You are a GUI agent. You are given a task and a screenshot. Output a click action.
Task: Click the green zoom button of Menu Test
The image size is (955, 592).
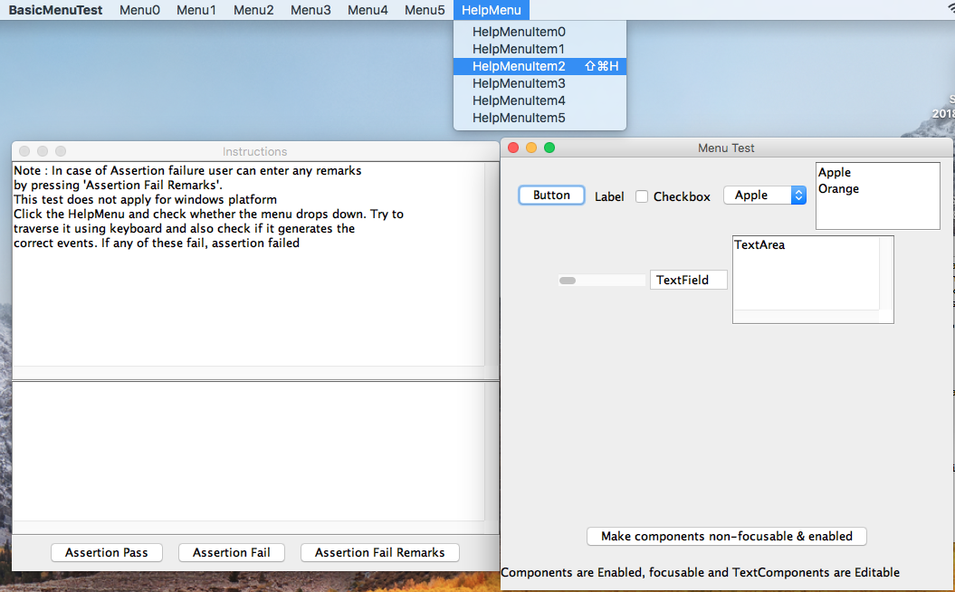pyautogui.click(x=549, y=148)
